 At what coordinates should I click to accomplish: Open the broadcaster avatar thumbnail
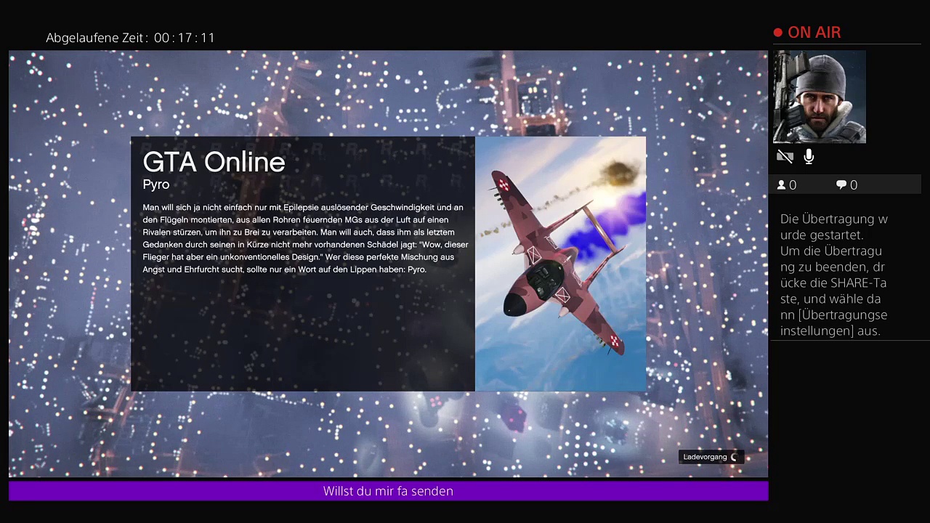(820, 97)
